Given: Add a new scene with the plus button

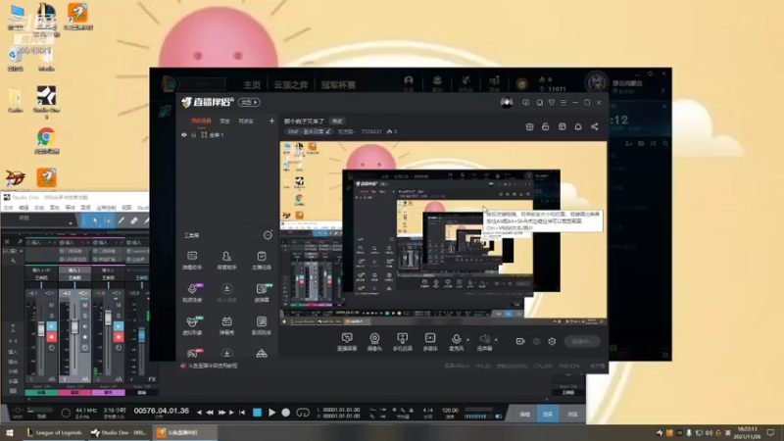Looking at the screenshot, I should pos(271,121).
